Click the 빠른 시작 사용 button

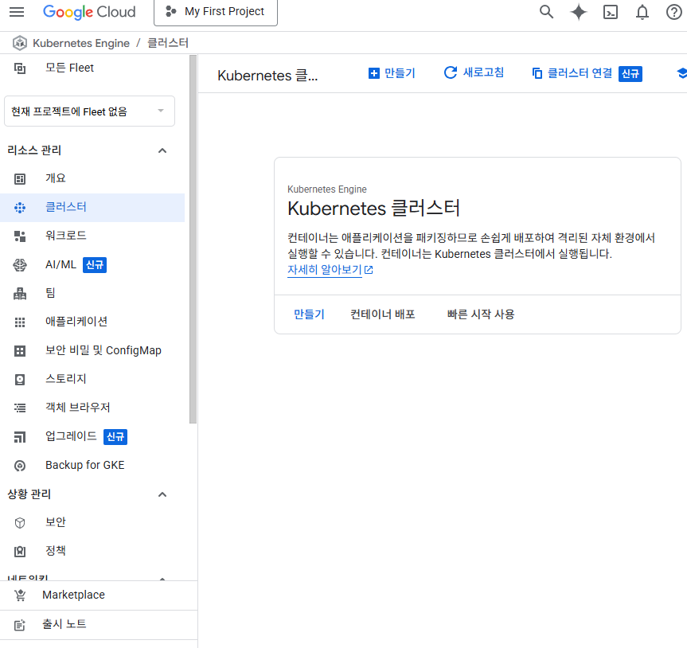481,314
